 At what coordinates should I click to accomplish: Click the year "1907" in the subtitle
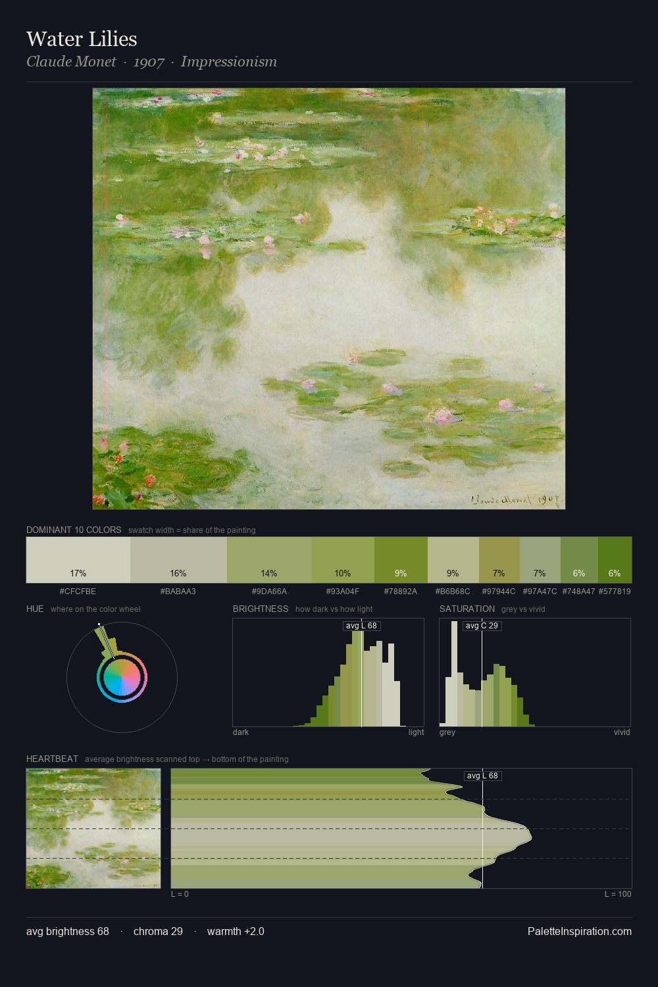[149, 62]
